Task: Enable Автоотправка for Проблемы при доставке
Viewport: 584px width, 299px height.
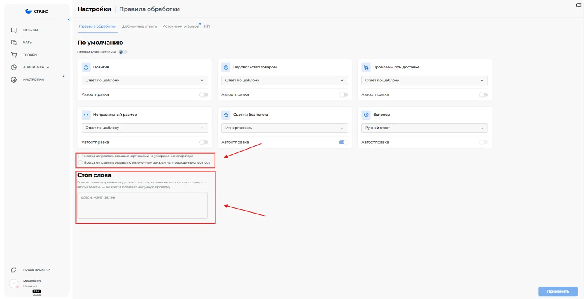Action: pyautogui.click(x=483, y=95)
